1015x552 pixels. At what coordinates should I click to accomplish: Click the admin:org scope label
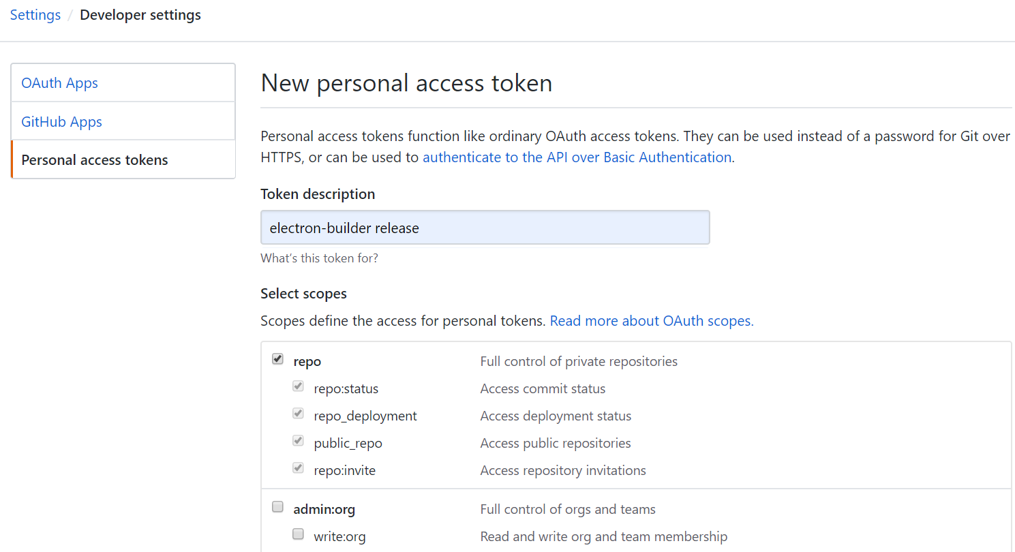pos(324,509)
